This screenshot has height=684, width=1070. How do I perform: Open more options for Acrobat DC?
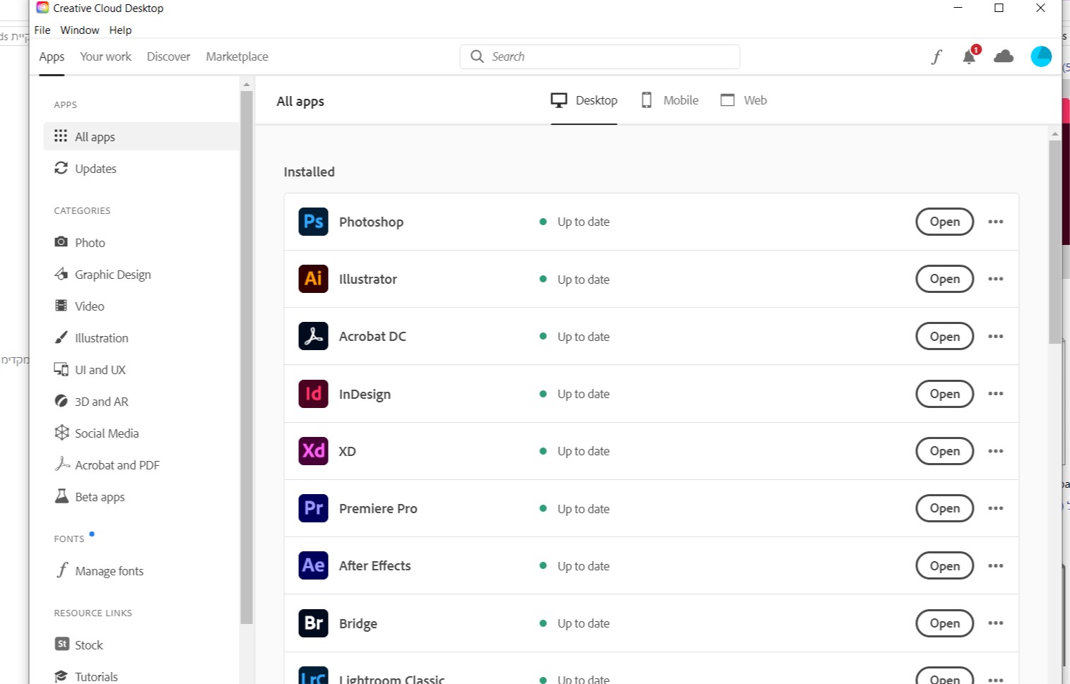[x=996, y=337]
